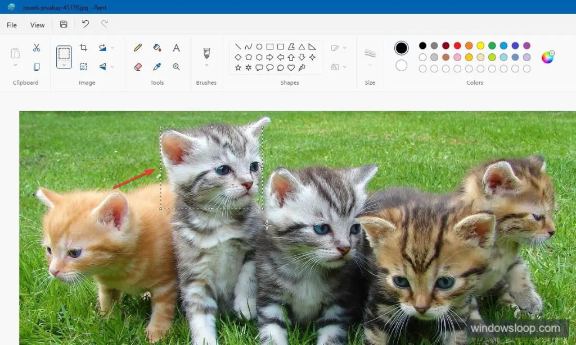
Task: Choose the Four-point star shape
Action: [x=312, y=57]
